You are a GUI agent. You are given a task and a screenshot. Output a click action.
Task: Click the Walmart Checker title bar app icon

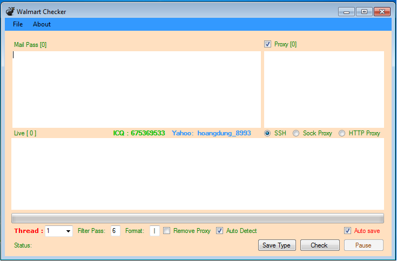pos(10,12)
